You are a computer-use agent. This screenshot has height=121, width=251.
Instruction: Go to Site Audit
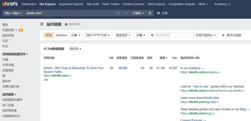pos(93,4)
